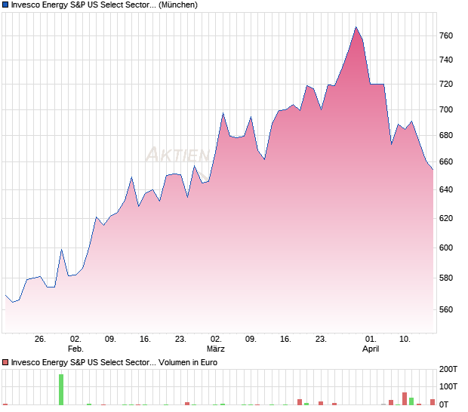The height and width of the screenshot is (412, 468).
Task: Click the 640 price axis label
Action: [x=446, y=189]
